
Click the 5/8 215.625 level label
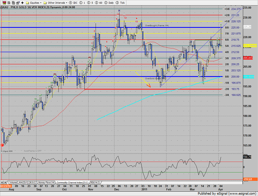coord(233,46)
